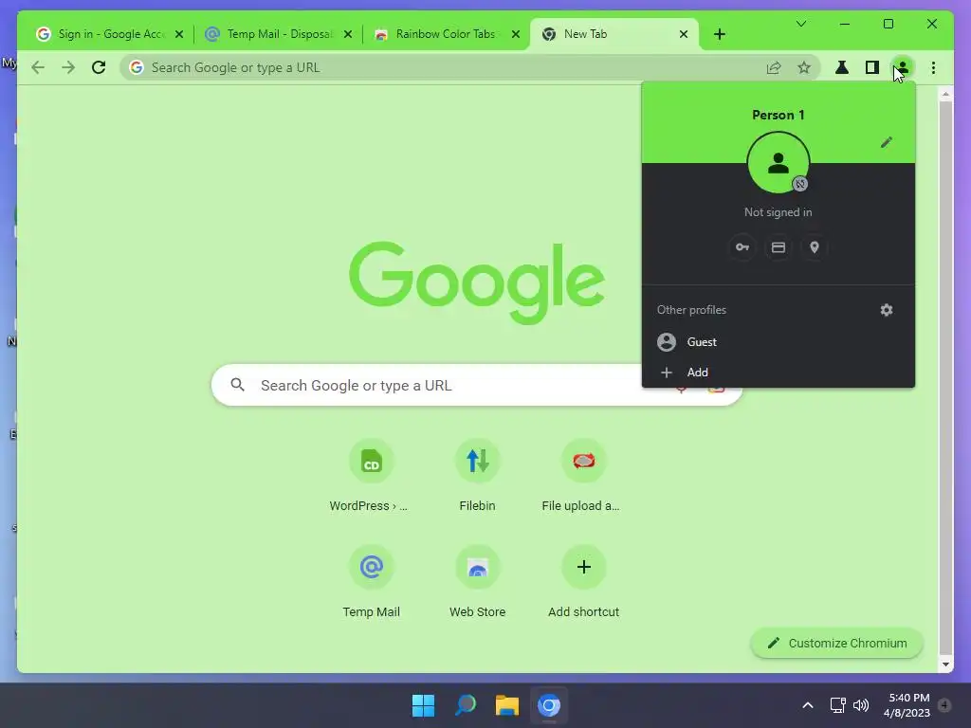Open the volume control in system tray
This screenshot has width=971, height=728.
click(x=861, y=705)
